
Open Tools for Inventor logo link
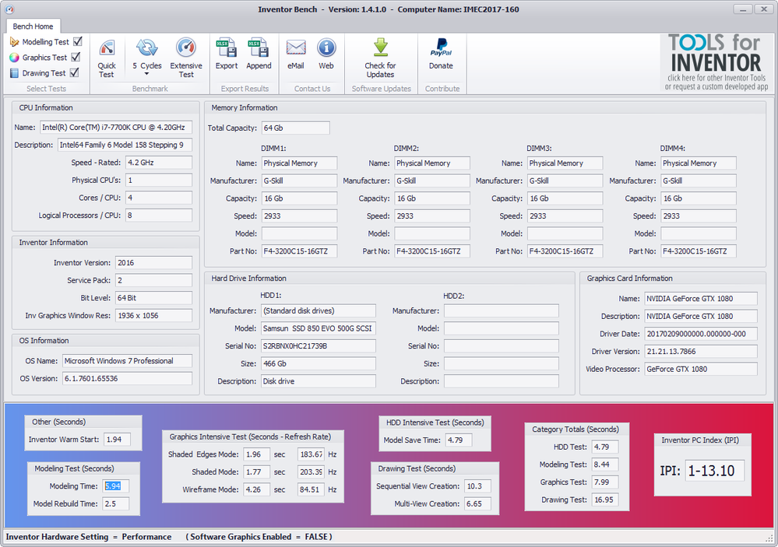[x=716, y=62]
